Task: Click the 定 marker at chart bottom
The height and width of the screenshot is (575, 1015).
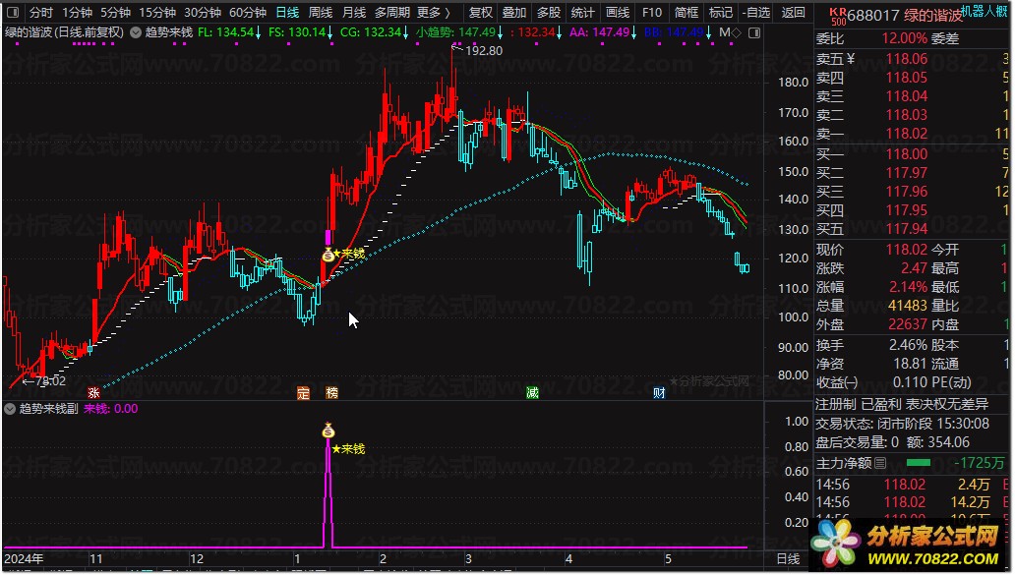Action: pos(303,392)
